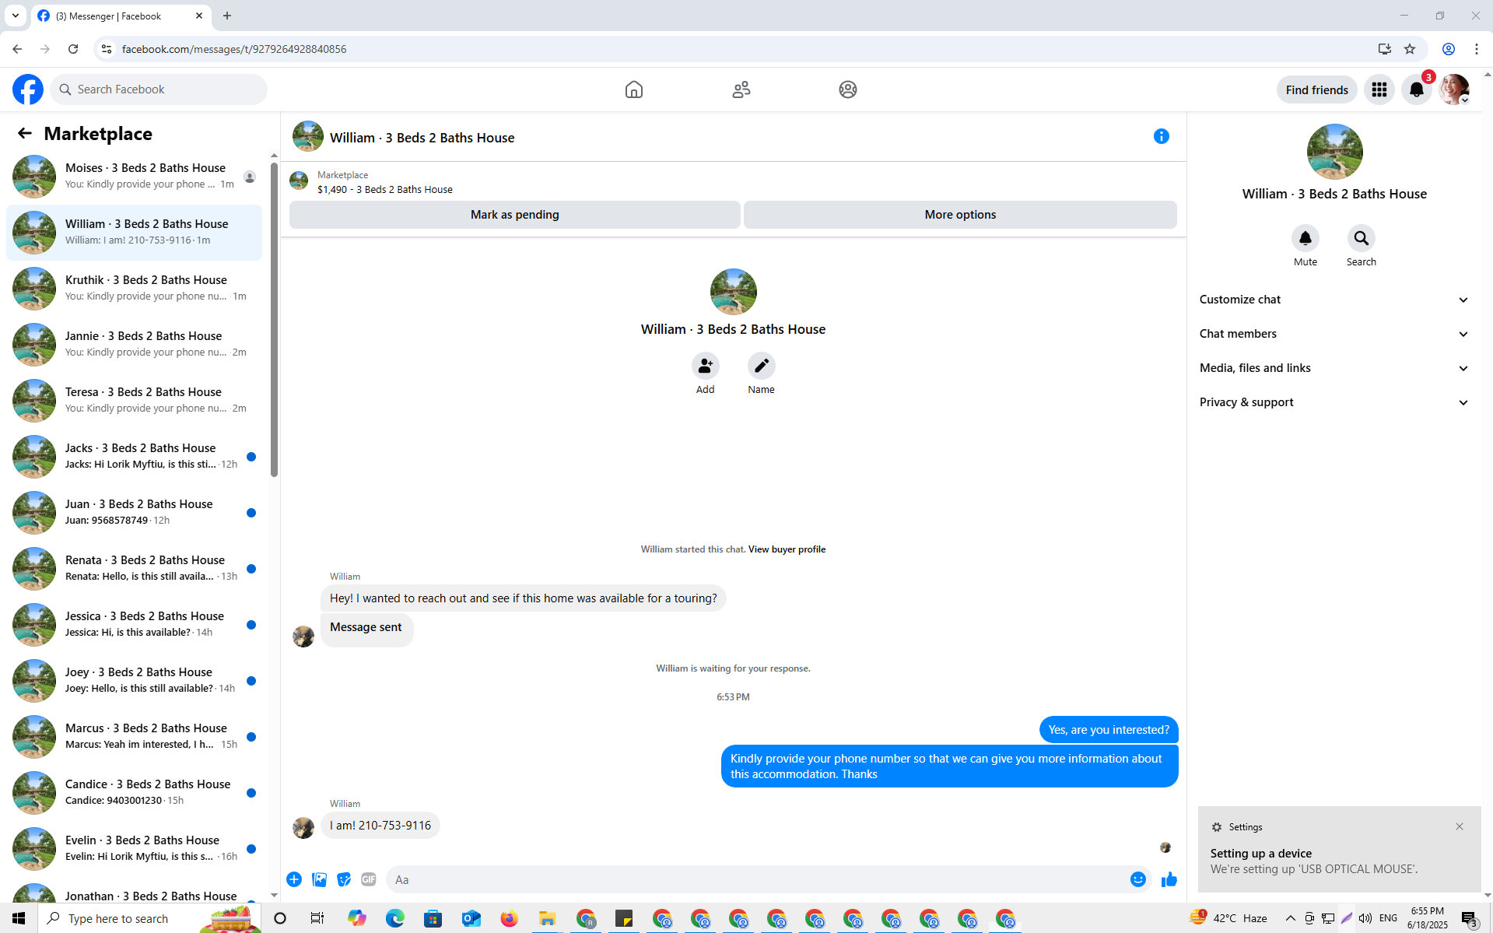Screen dimensions: 1493x933
Task: Attach a photo using the image icon
Action: (x=319, y=879)
